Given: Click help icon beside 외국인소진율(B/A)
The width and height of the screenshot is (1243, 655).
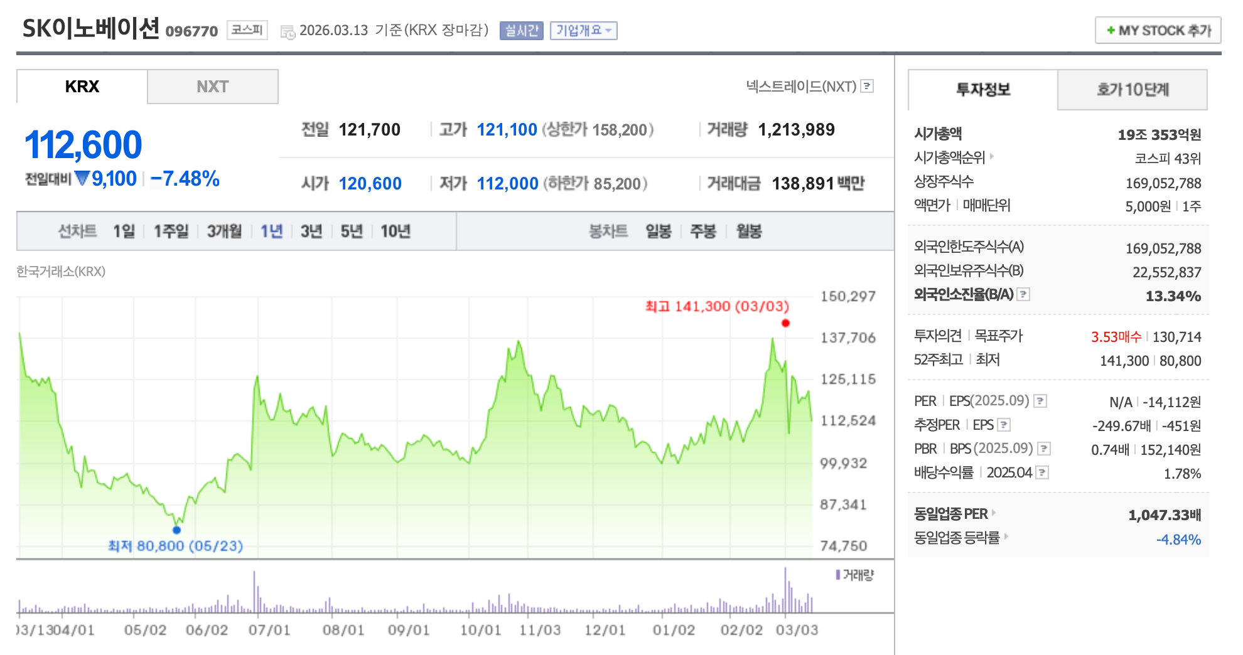Looking at the screenshot, I should pyautogui.click(x=1023, y=294).
